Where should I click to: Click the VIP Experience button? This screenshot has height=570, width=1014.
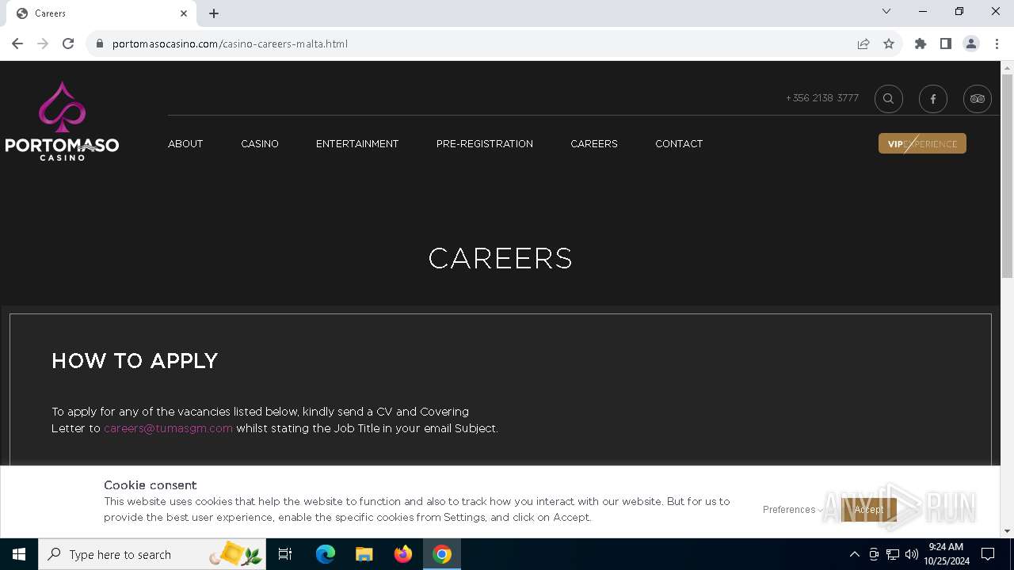pyautogui.click(x=922, y=143)
